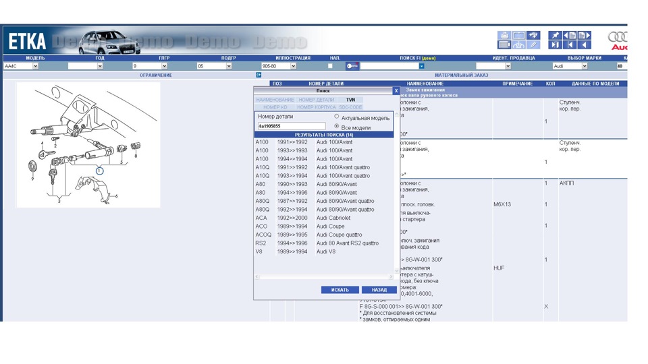Select result A80Q 1992>>1994 Audi 80/90/Avant quattro

(x=323, y=210)
